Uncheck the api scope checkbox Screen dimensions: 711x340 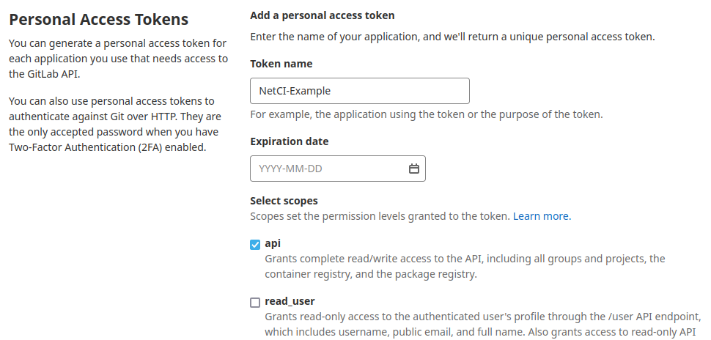pyautogui.click(x=255, y=245)
